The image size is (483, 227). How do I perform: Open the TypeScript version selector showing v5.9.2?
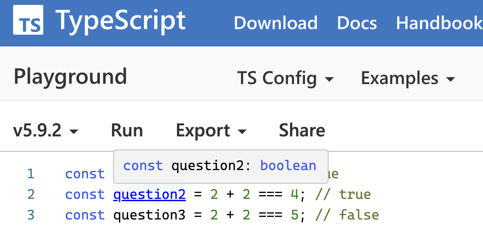pos(46,130)
